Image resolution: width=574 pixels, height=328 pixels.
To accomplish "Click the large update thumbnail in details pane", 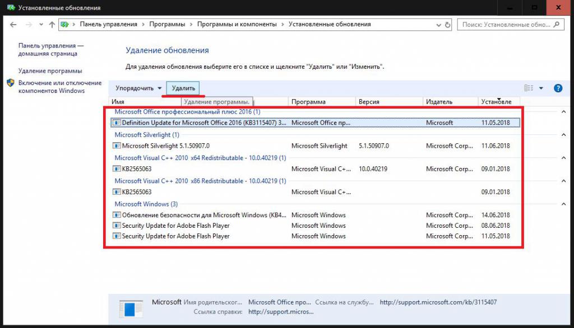I will click(x=131, y=309).
